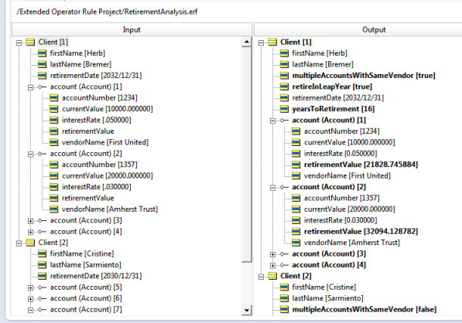Click the Input column header
The height and width of the screenshot is (323, 462).
coord(132,29)
